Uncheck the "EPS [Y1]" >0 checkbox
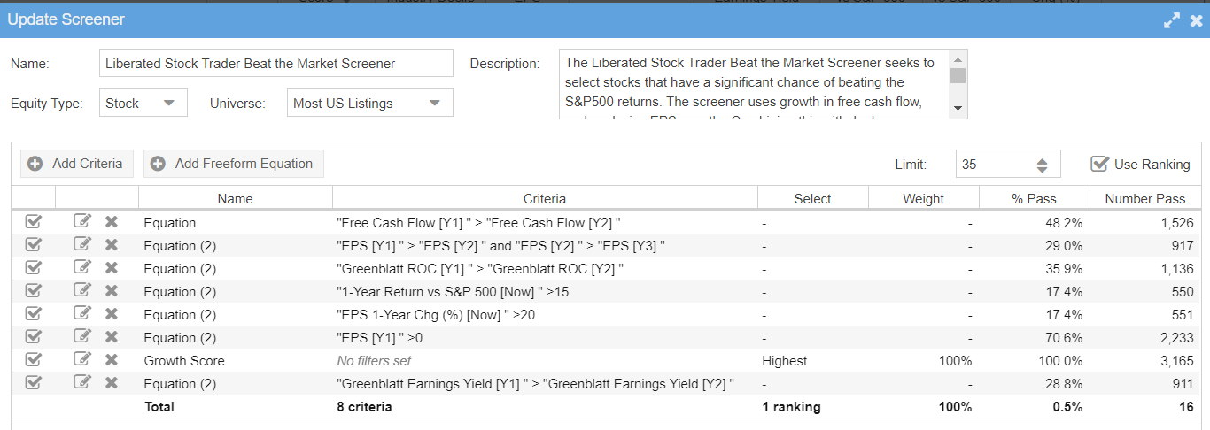Screen dimensions: 1210x430 [x=34, y=337]
